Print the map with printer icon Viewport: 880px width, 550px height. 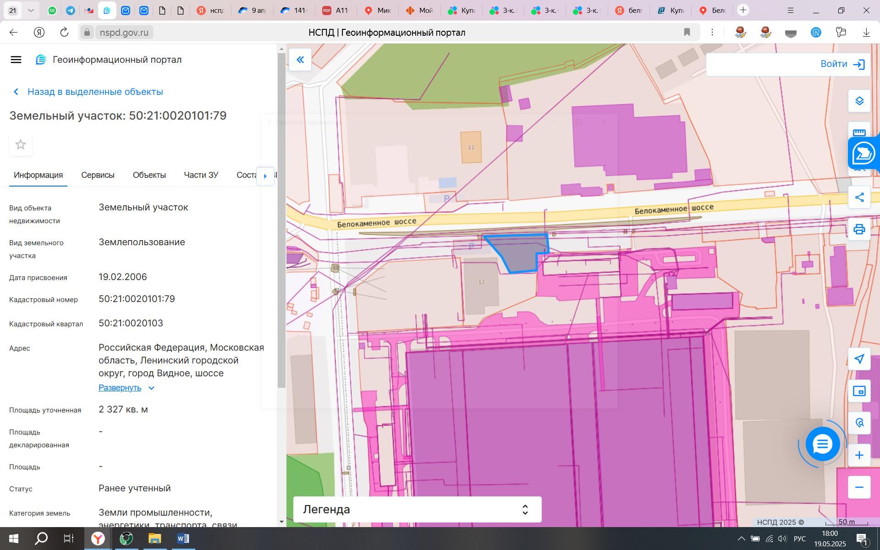859,229
